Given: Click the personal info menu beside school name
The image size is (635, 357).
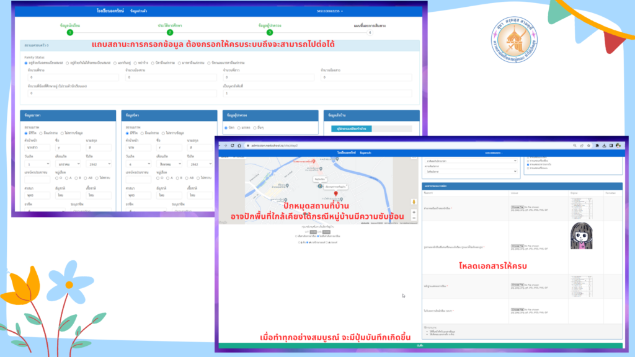Looking at the screenshot, I should click(138, 11).
